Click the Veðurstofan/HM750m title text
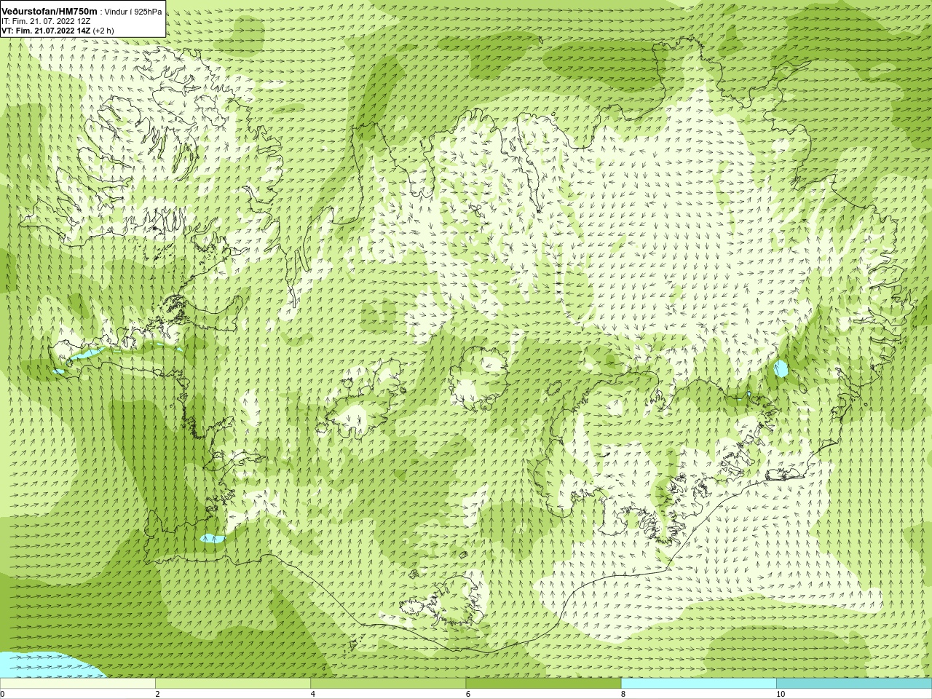Viewport: 932px width, 699px height. [x=49, y=11]
